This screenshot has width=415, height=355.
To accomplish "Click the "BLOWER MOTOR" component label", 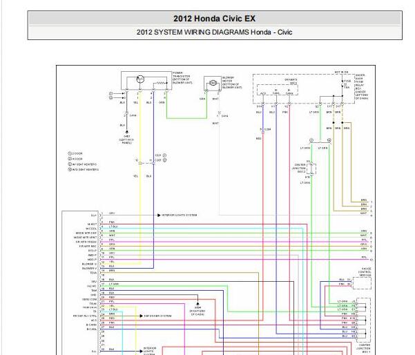I will pos(232,82).
